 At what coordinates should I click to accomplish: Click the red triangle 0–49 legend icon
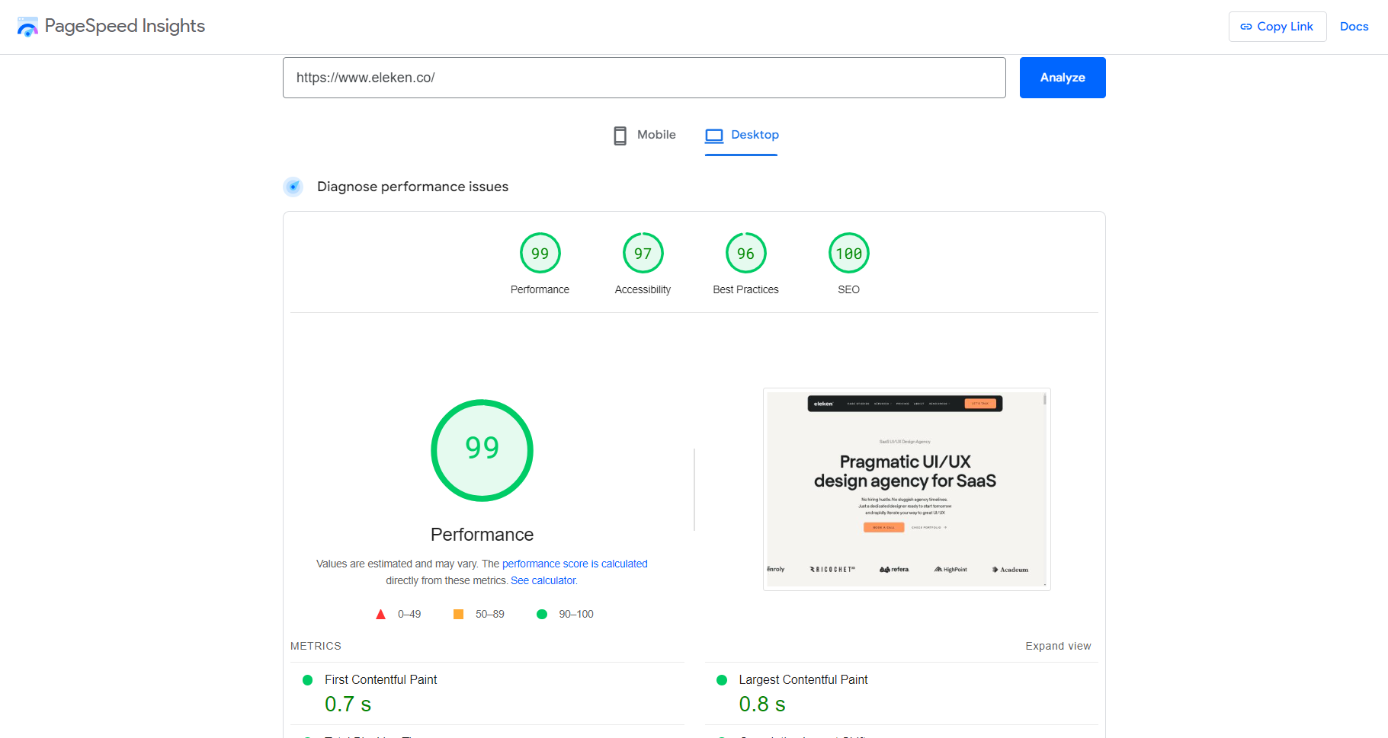coord(380,614)
